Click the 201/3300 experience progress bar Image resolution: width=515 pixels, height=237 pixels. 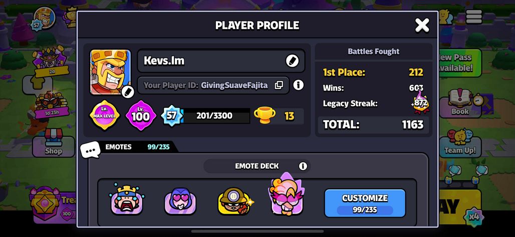tap(214, 115)
